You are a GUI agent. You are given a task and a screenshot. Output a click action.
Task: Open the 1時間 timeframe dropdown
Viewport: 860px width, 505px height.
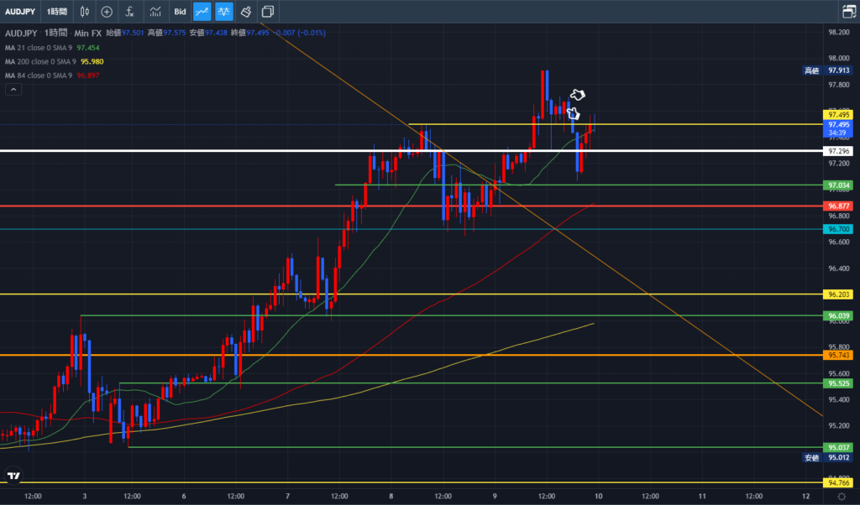tap(57, 12)
